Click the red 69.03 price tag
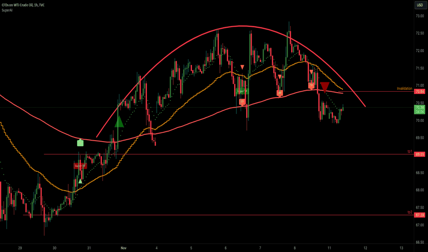 [420, 154]
